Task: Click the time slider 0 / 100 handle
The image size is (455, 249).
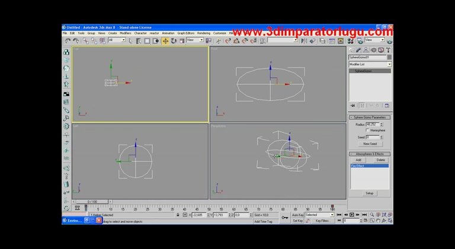Action: pyautogui.click(x=92, y=202)
